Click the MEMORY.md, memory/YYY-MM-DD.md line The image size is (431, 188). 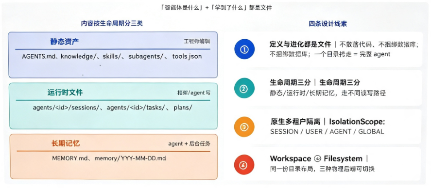click(109, 158)
